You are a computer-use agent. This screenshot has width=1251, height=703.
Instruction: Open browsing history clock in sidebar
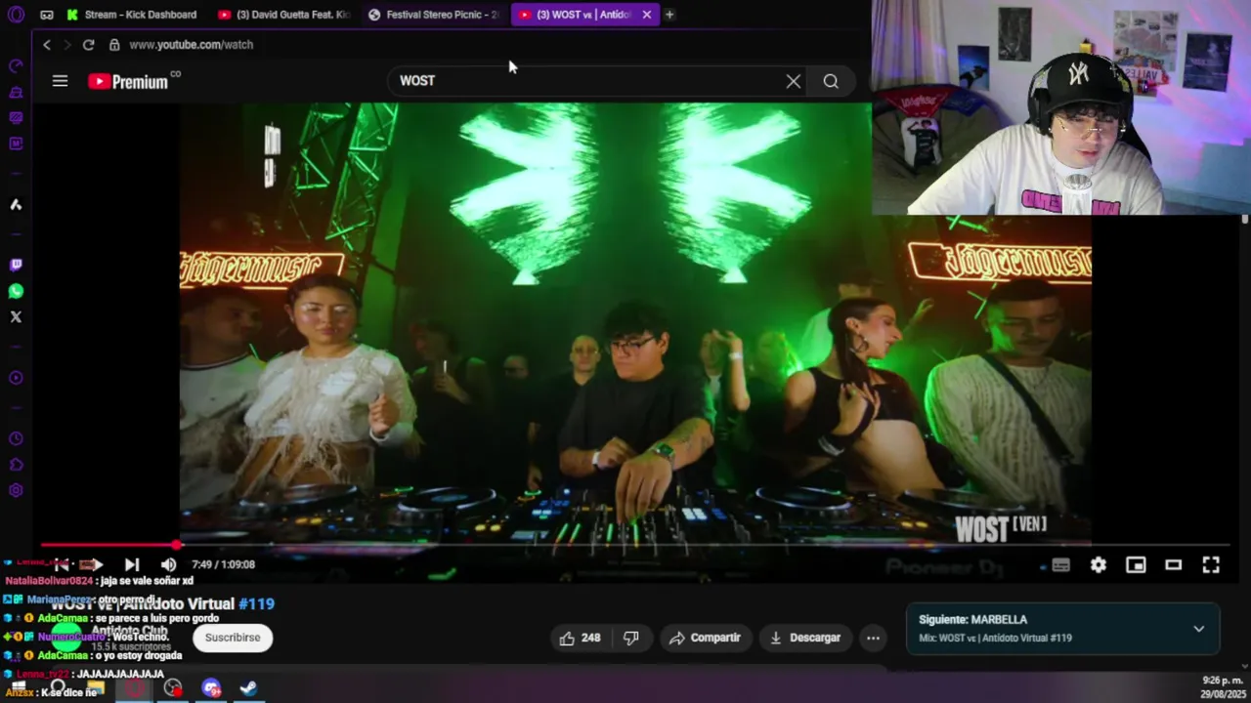[16, 439]
